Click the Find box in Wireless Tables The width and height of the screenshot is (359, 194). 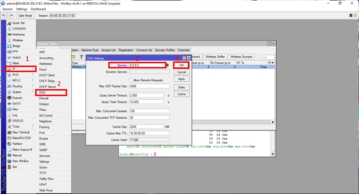pyautogui.click(x=266, y=57)
